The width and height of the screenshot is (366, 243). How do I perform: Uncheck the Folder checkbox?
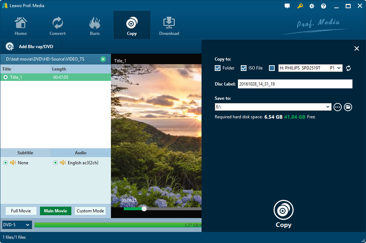(x=218, y=68)
